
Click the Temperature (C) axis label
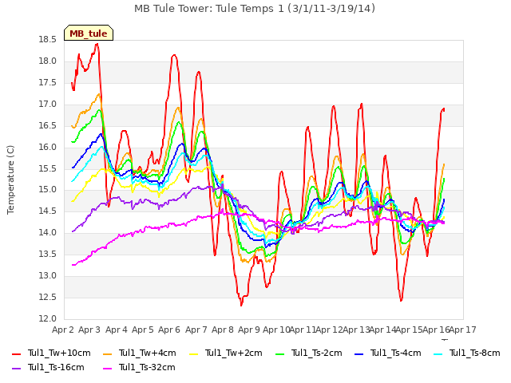[x=10, y=180]
